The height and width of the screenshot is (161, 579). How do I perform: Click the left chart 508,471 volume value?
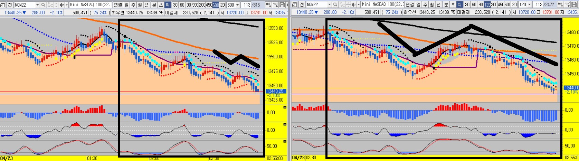click(x=79, y=12)
